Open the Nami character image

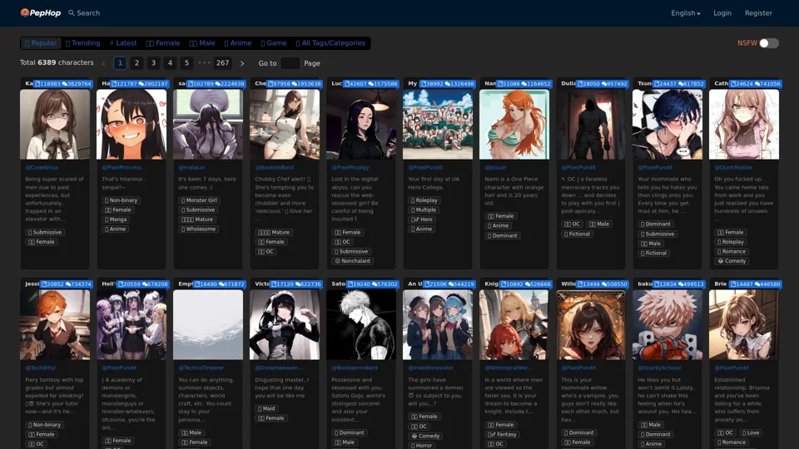514,124
